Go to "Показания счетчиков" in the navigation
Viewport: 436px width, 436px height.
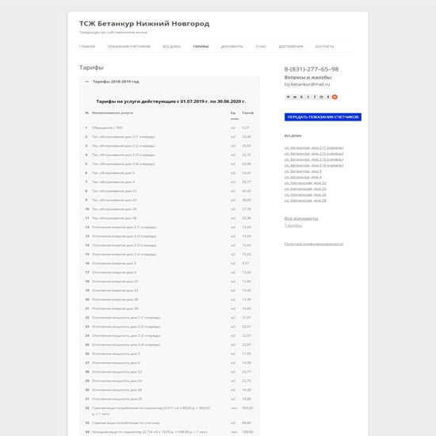pos(128,47)
